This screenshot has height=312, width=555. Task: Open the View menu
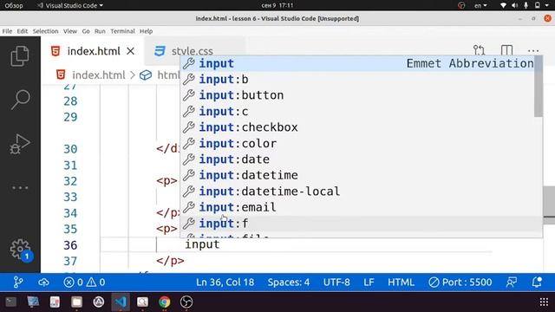point(70,31)
